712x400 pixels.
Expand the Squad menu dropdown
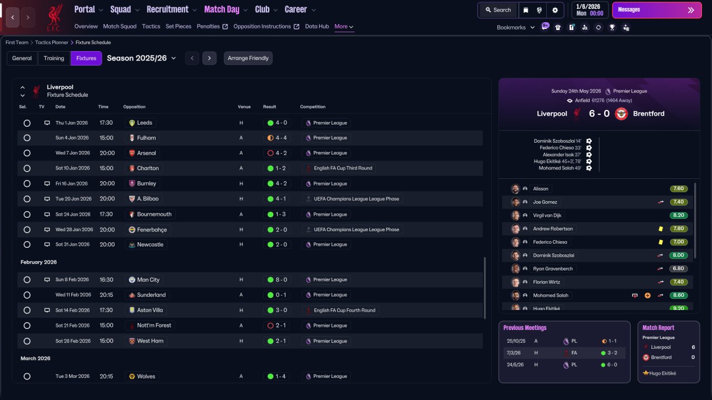tap(136, 10)
